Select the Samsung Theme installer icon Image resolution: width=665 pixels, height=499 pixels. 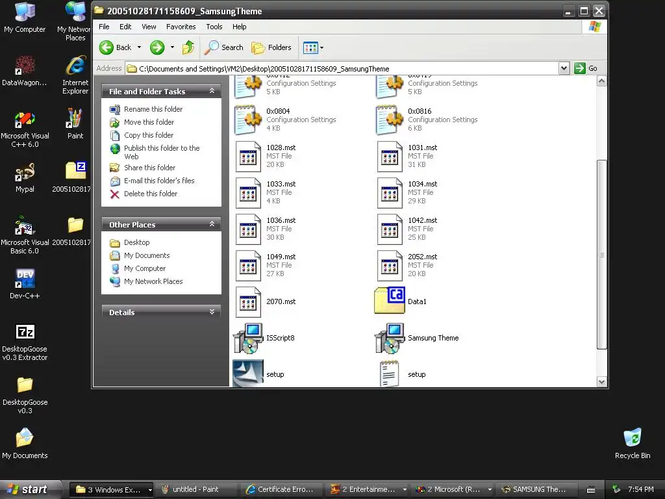coord(390,338)
